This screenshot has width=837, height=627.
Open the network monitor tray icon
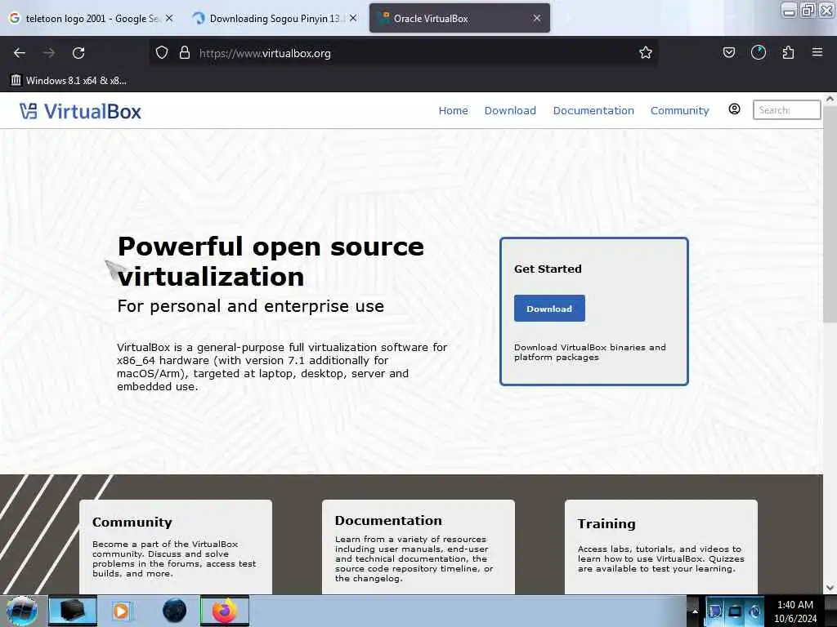point(735,611)
